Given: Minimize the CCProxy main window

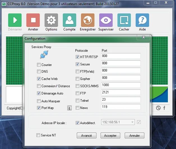Looking at the screenshot, I should tap(148, 3).
